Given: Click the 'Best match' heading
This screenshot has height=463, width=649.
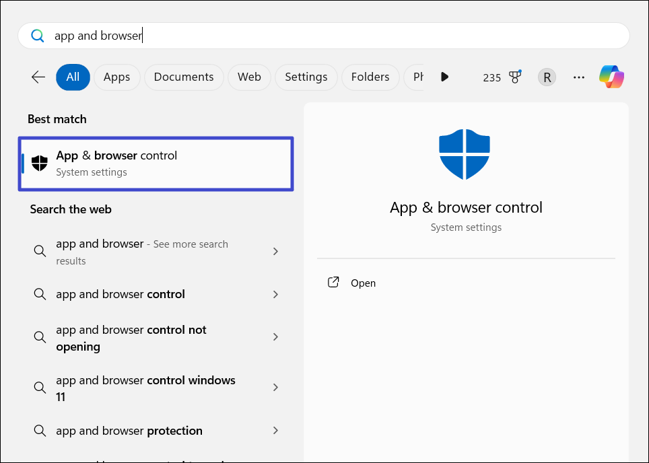Looking at the screenshot, I should [57, 119].
